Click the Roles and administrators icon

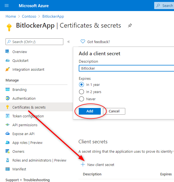[x=7, y=160]
